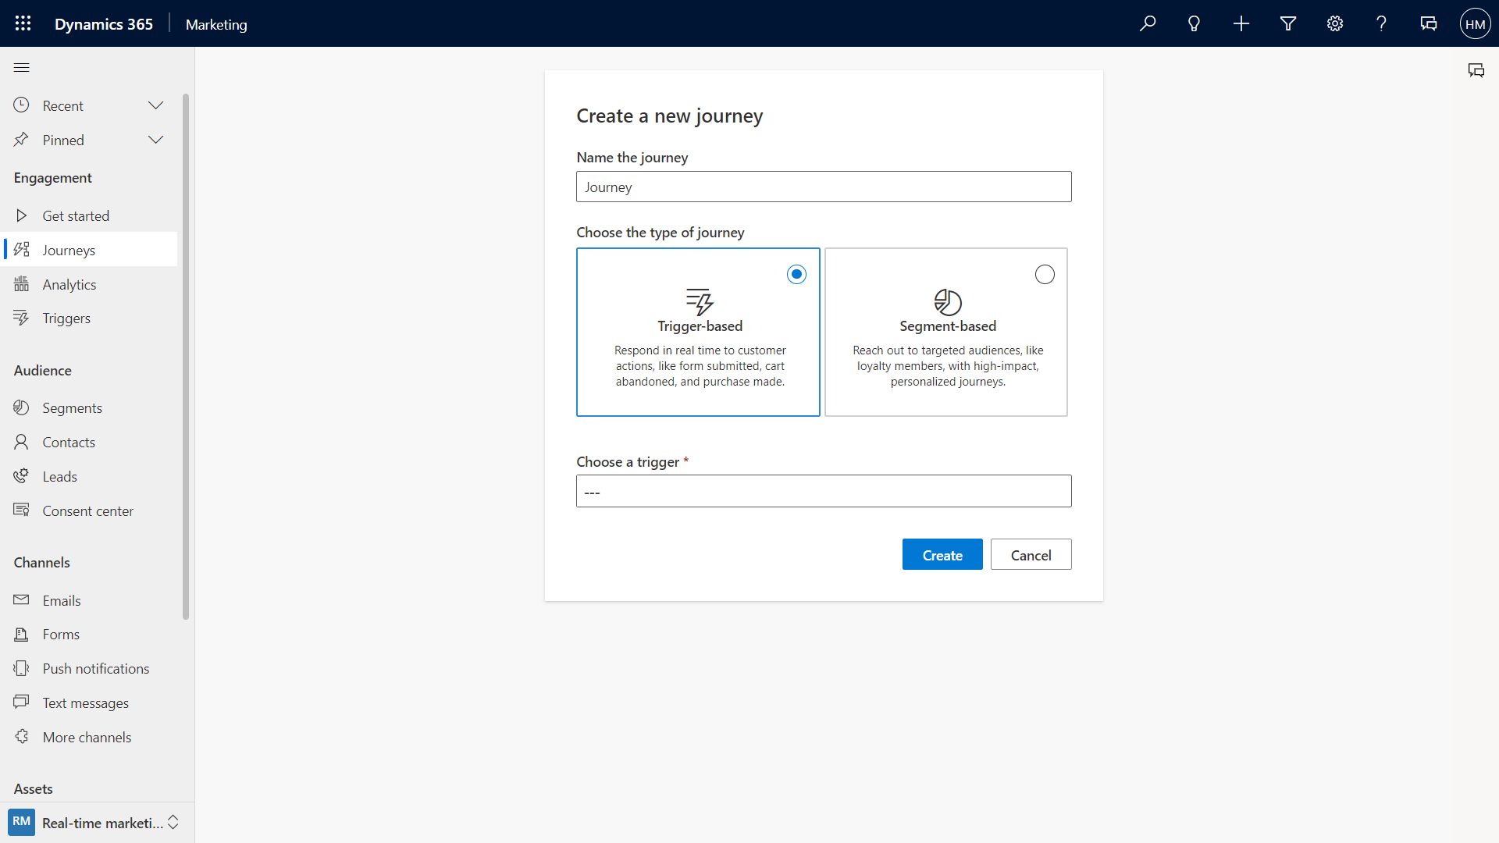Click the Cancel button
This screenshot has width=1499, height=843.
pos(1031,554)
